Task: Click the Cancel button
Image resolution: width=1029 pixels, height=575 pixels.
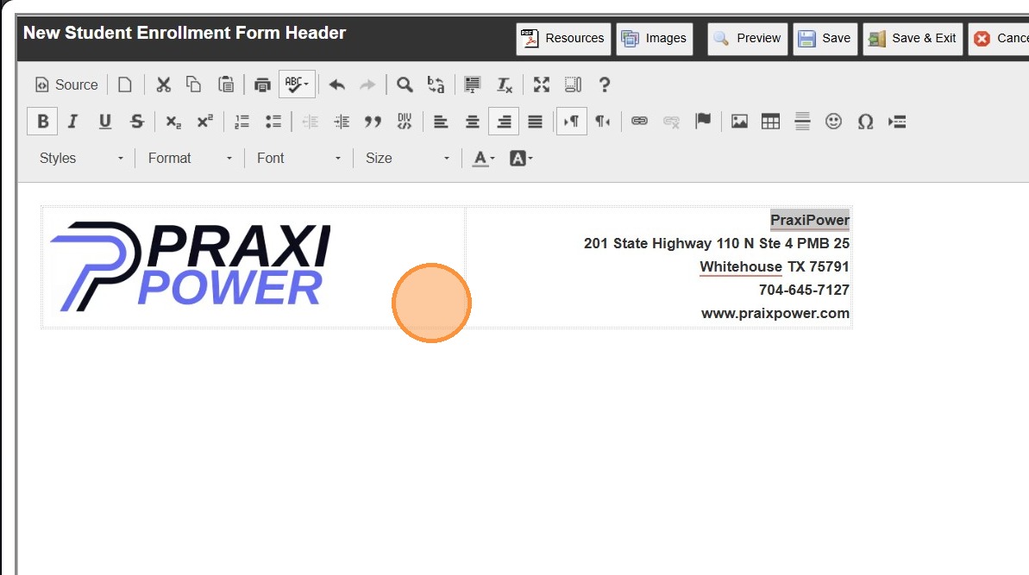Action: 999,39
